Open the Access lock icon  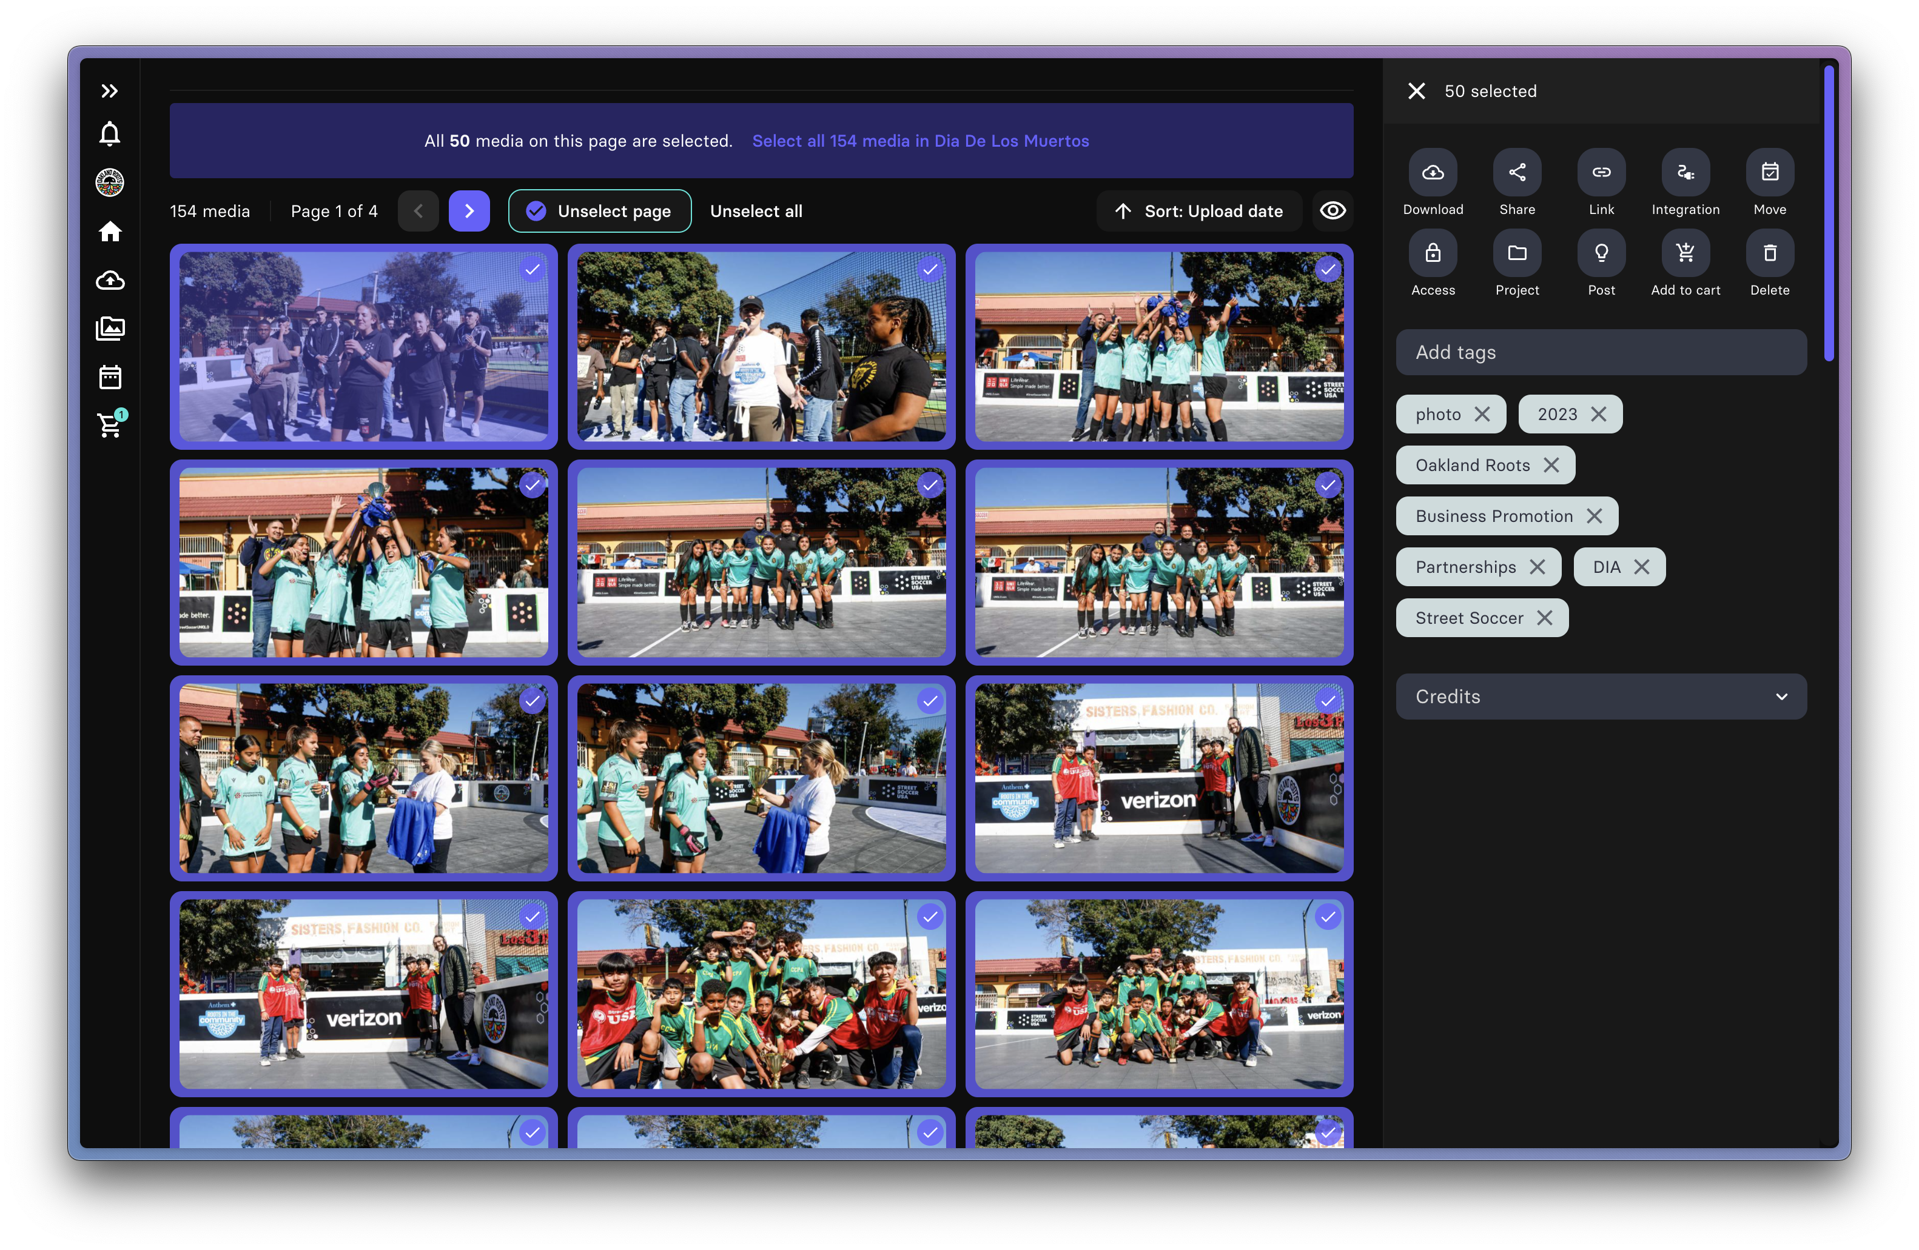[x=1433, y=253]
